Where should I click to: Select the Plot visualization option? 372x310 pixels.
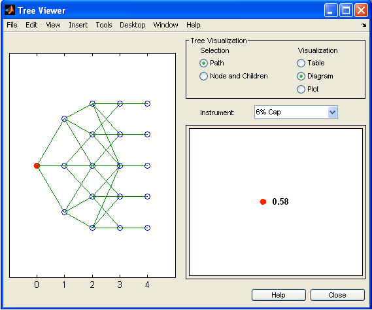point(301,89)
